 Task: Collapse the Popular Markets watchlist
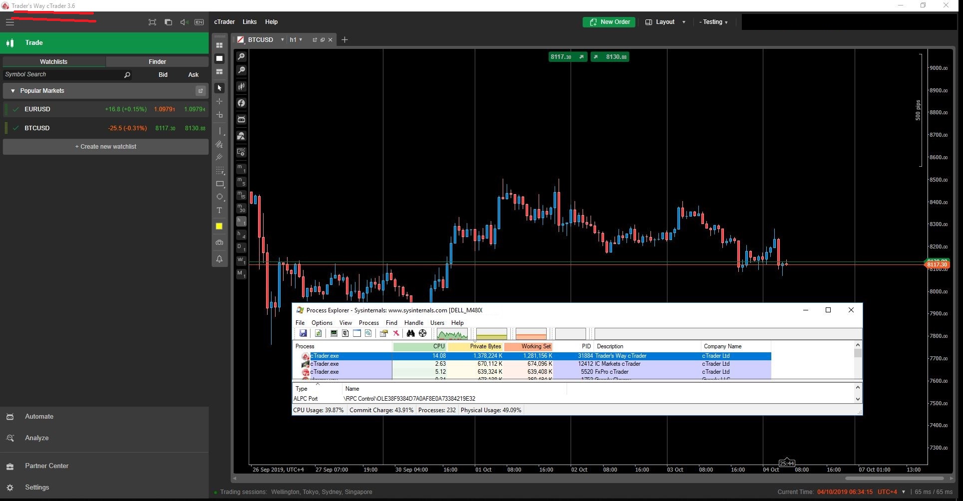click(12, 91)
